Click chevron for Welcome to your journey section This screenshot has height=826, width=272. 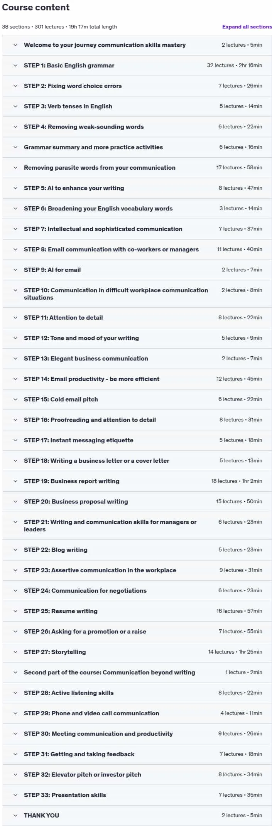[15, 45]
